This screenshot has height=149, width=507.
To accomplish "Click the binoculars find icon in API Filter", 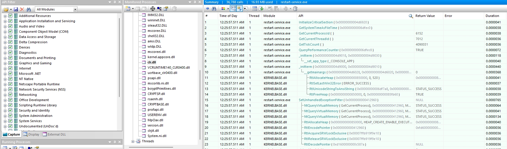I will pos(28,9).
